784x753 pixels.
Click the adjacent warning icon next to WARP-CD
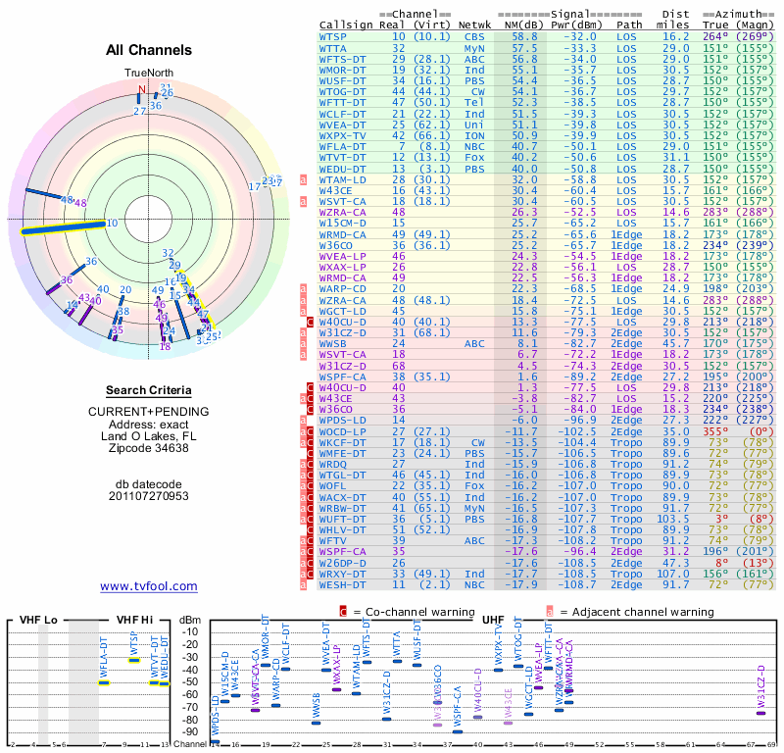coord(305,287)
